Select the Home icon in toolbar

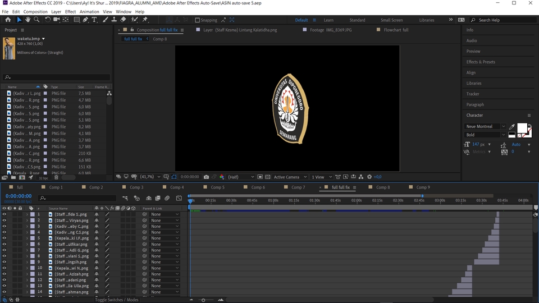tap(8, 20)
